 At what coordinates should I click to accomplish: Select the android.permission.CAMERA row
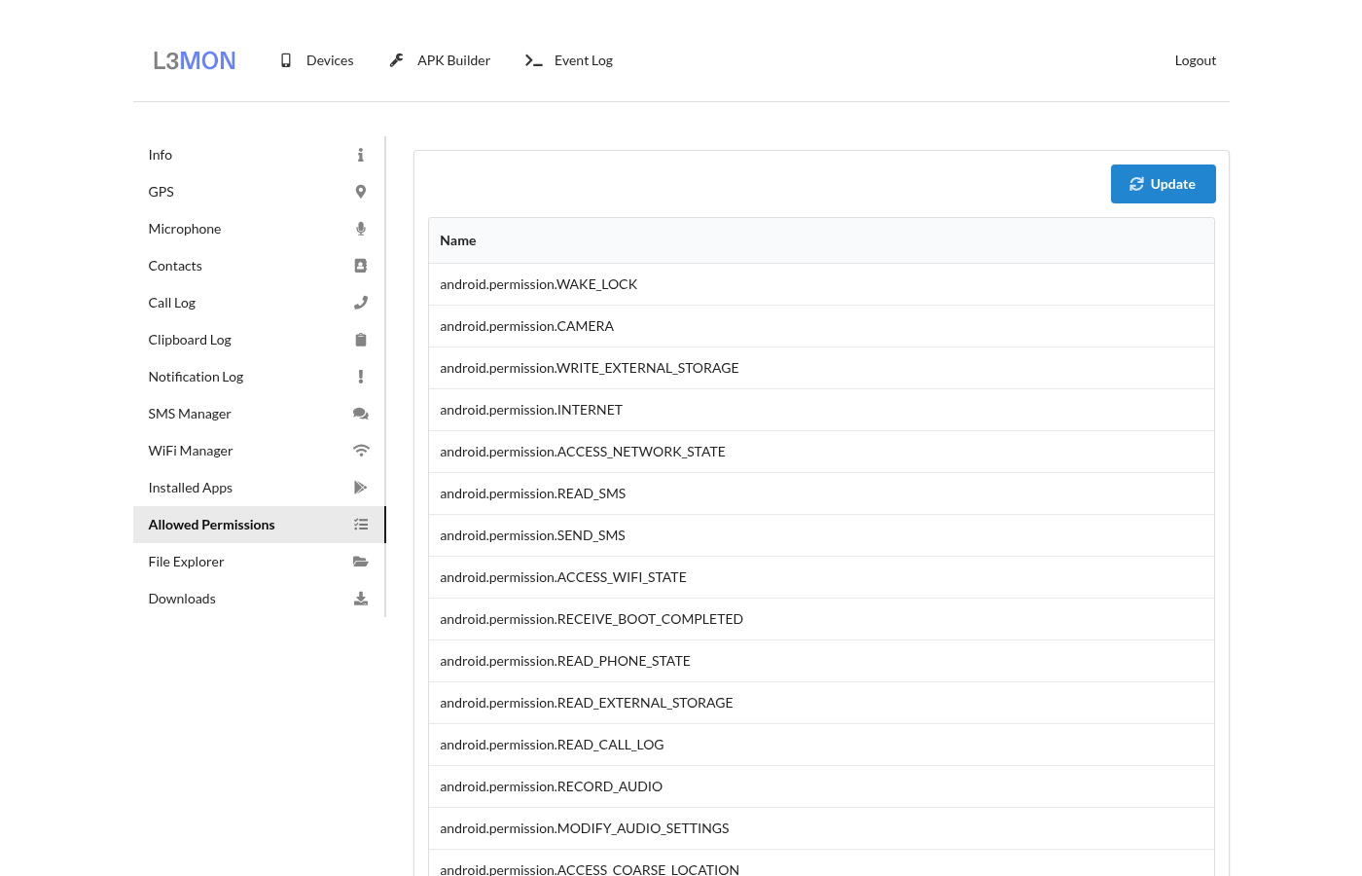821,326
